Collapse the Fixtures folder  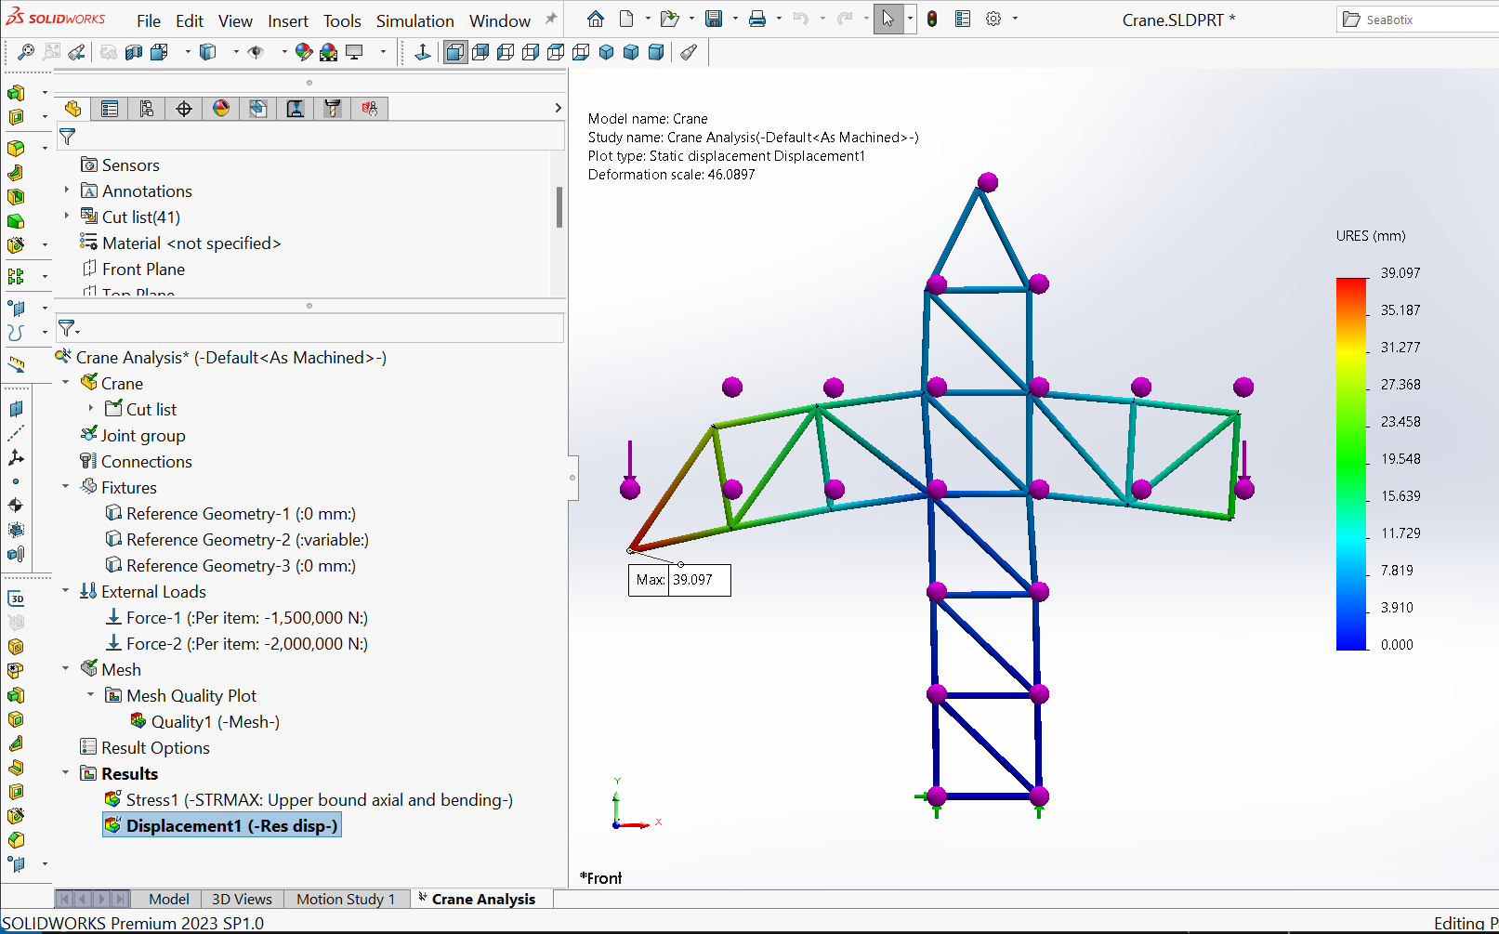point(66,487)
